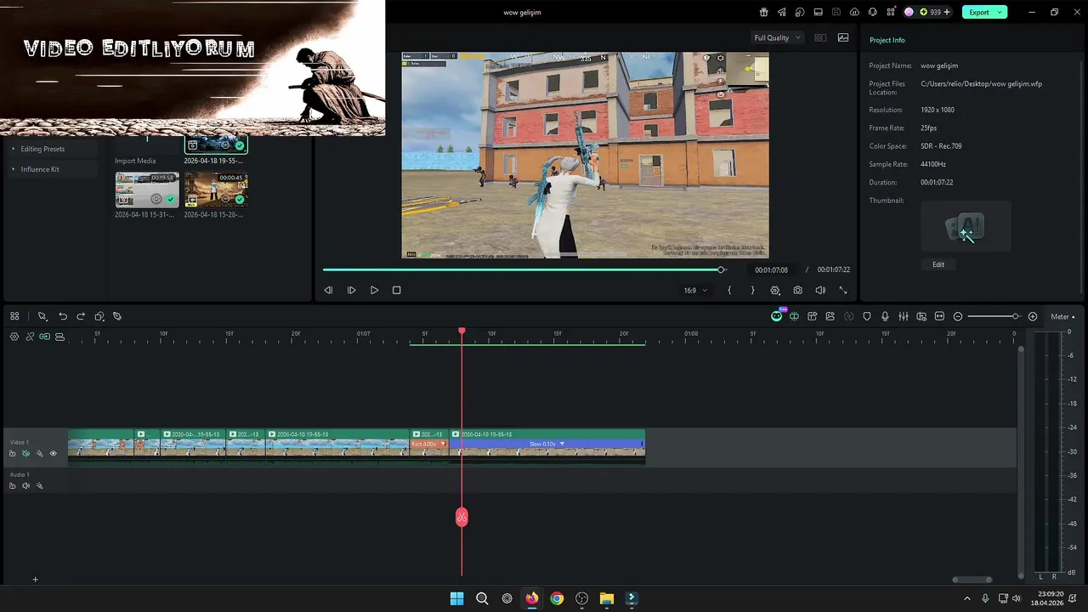Open the Meter dropdown
1088x612 pixels.
point(1062,316)
